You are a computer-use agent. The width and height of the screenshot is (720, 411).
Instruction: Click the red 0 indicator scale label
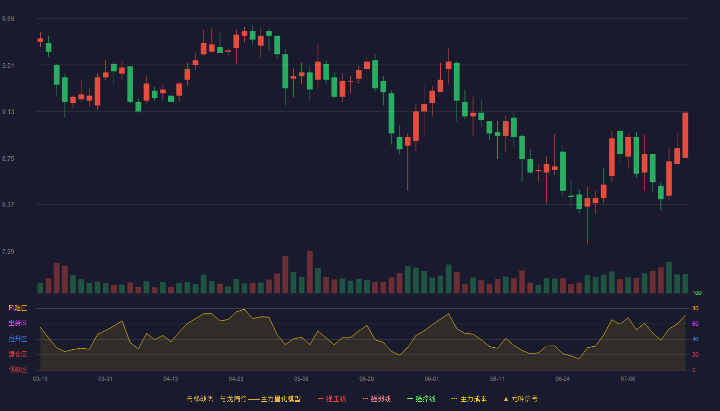(x=694, y=370)
